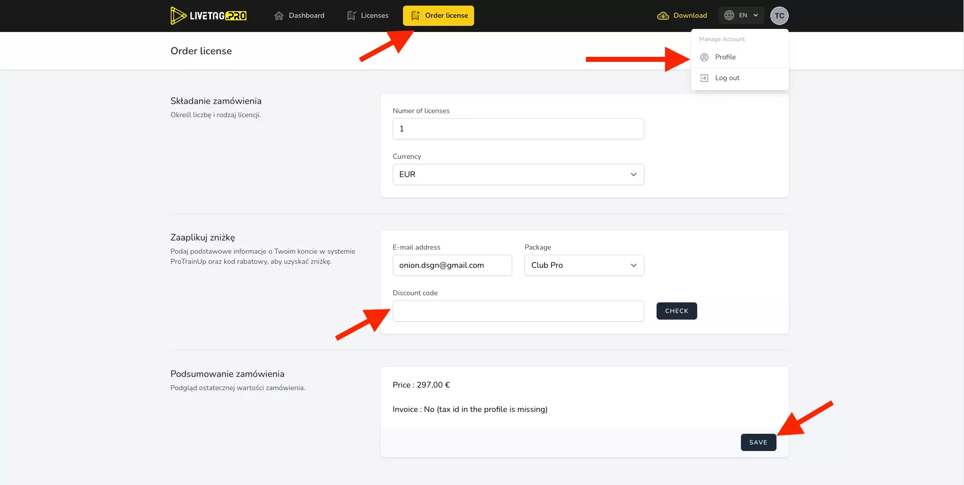Select Profile from account menu
The image size is (964, 485).
click(725, 57)
